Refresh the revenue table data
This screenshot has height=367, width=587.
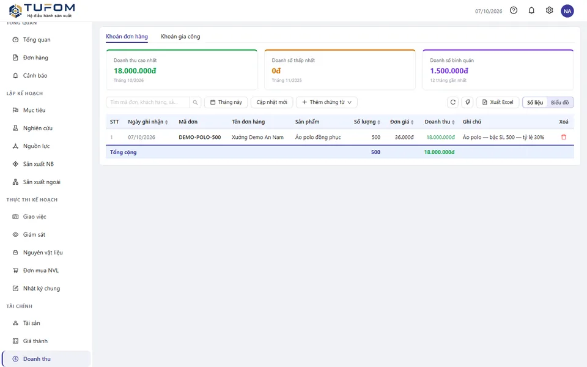click(452, 102)
